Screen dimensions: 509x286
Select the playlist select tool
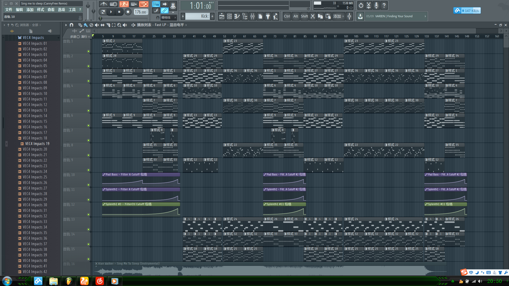[114, 25]
